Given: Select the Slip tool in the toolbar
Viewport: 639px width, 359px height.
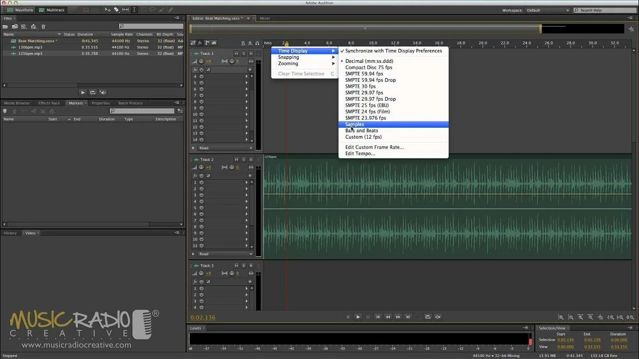Looking at the screenshot, I should (125, 10).
